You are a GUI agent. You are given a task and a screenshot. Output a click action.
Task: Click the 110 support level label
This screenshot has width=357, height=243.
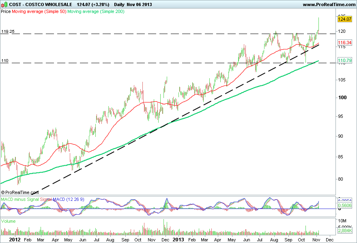[4, 61]
